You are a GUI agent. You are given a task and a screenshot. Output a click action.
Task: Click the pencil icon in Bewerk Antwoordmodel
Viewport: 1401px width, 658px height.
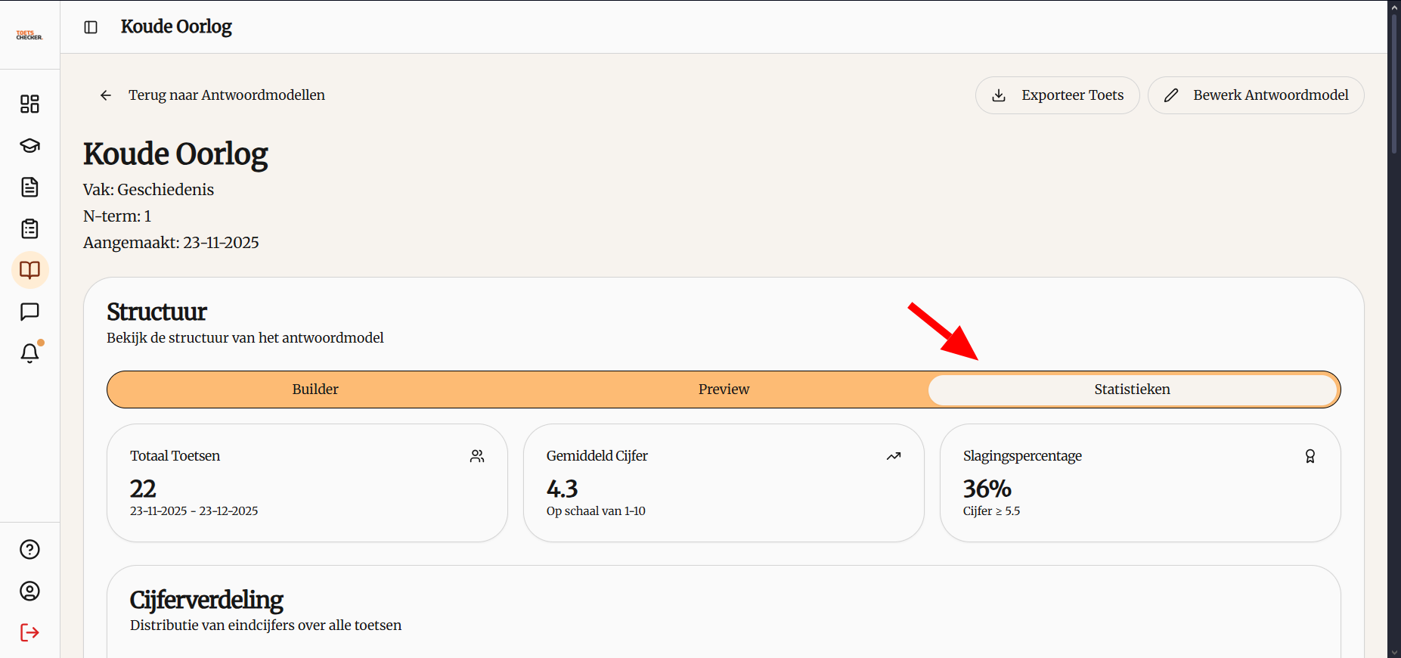[x=1171, y=95]
